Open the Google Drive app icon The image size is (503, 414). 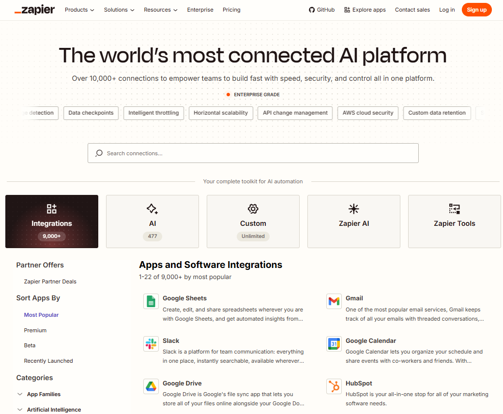(151, 387)
